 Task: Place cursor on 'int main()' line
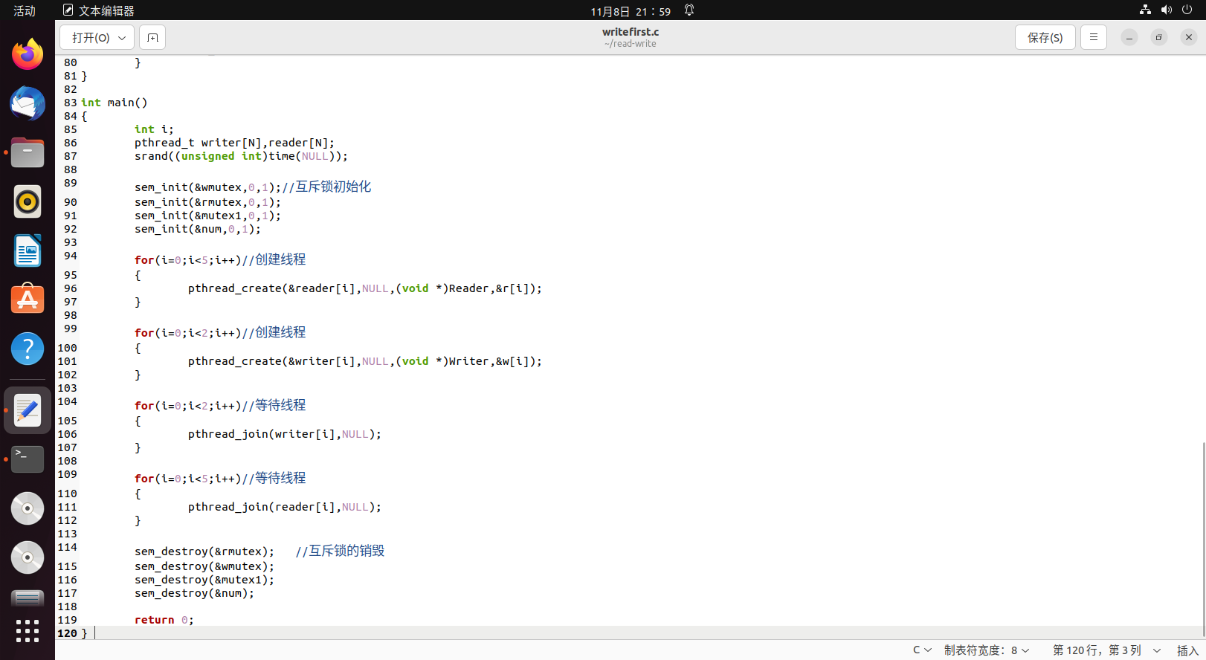[115, 103]
